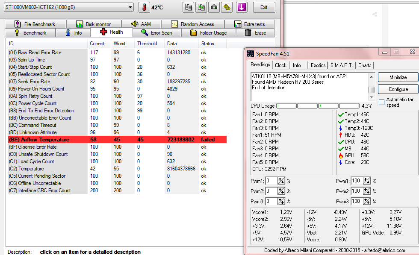
Task: Click the left Pwm3 value field
Action: click(x=271, y=201)
